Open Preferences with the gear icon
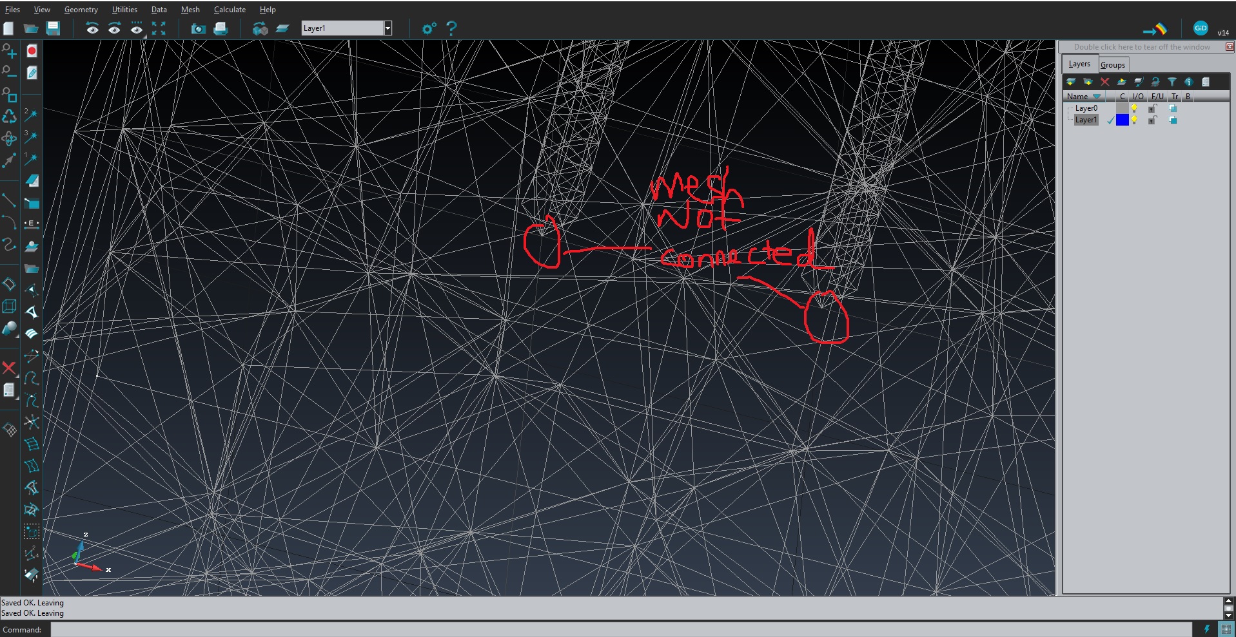The width and height of the screenshot is (1236, 637). tap(429, 28)
